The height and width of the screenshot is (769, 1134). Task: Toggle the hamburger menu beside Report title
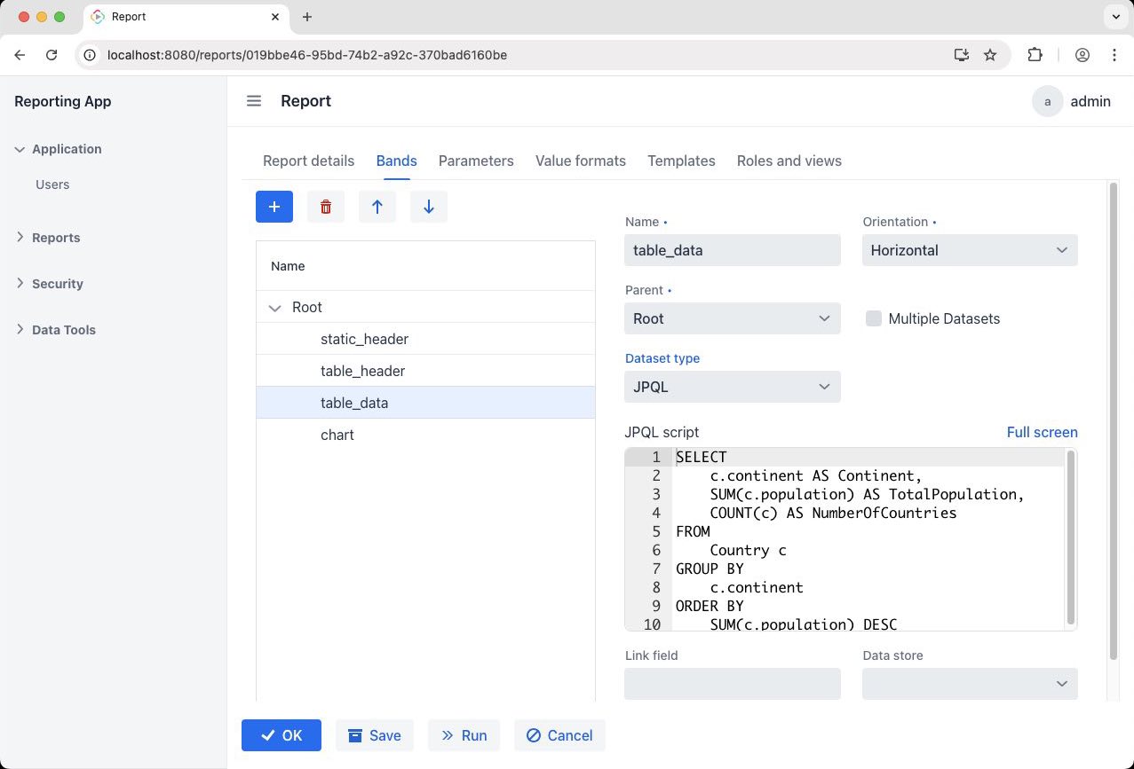point(254,101)
